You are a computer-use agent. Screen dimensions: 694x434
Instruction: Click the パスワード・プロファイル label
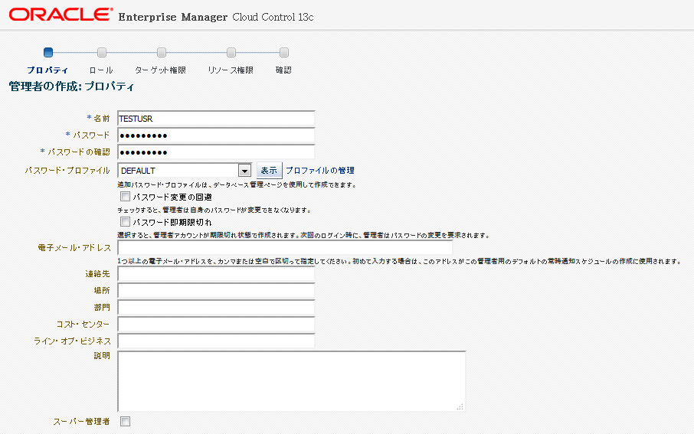[x=67, y=171]
